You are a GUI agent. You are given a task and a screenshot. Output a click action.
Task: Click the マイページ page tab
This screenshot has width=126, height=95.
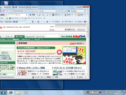[40, 37]
